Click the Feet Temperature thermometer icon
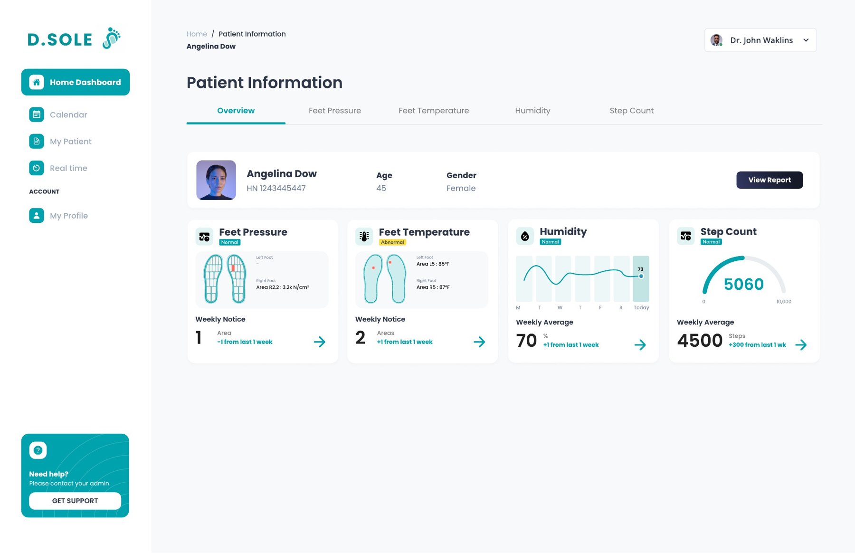Viewport: 855px width, 553px height. pyautogui.click(x=364, y=237)
